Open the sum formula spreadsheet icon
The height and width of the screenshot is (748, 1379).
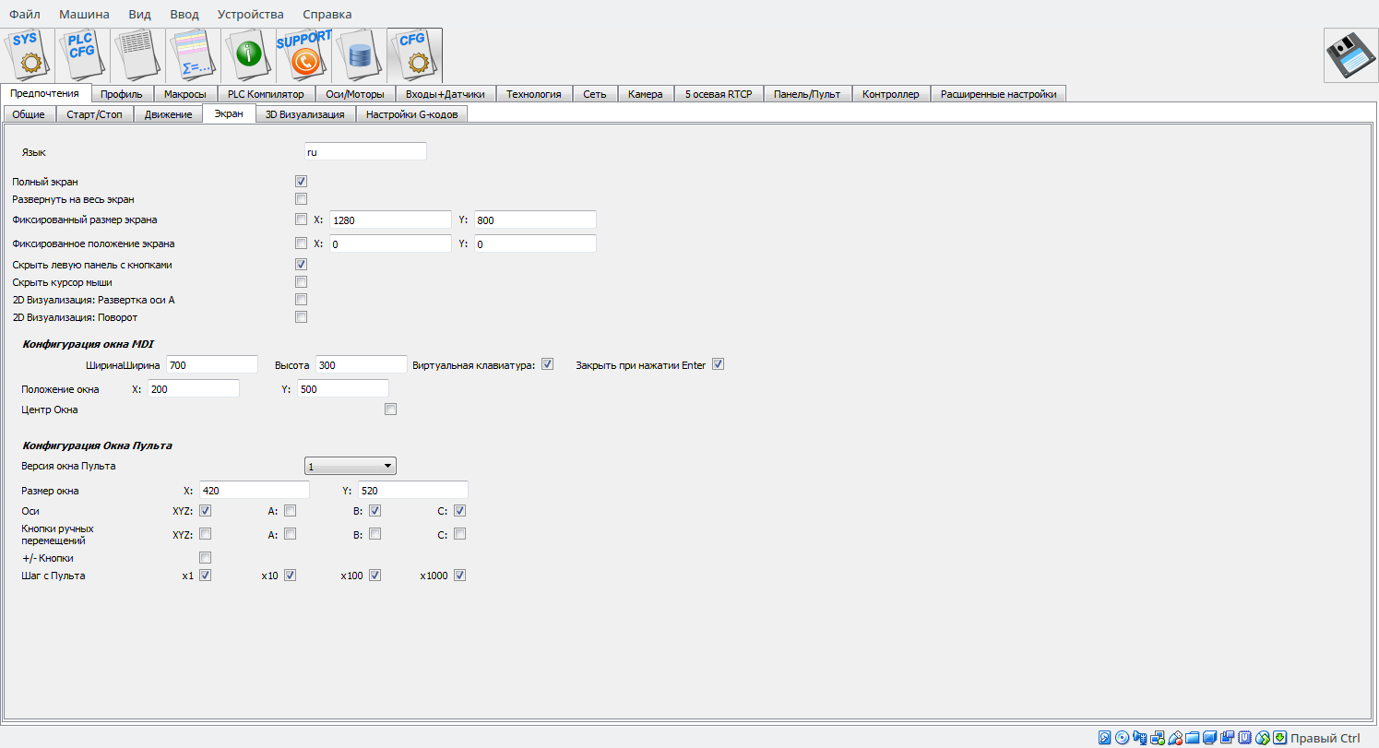(x=194, y=55)
